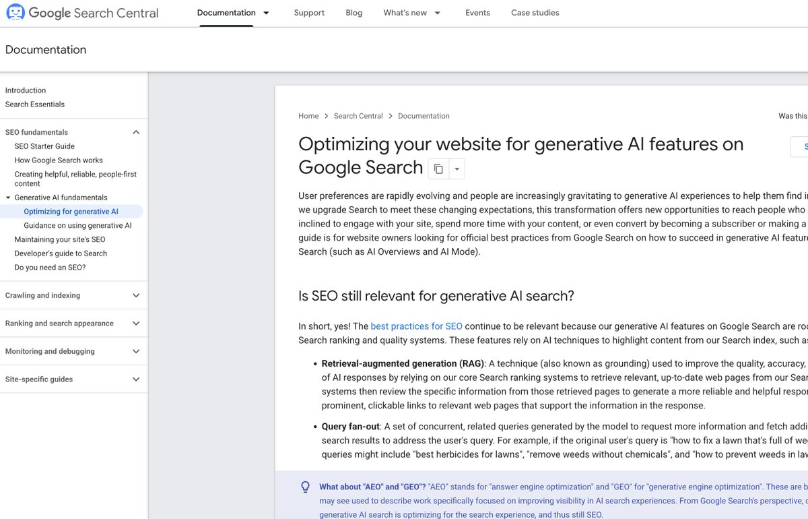The image size is (808, 519).
Task: Open Do you need an SEO?
Action: [x=50, y=268]
